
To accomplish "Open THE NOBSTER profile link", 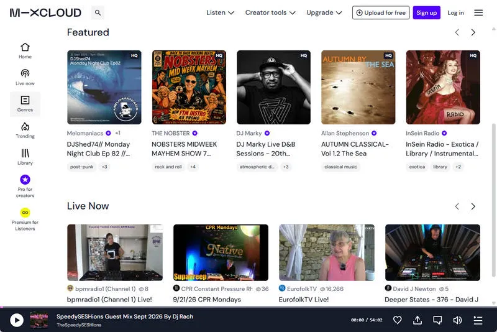I will (170, 133).
